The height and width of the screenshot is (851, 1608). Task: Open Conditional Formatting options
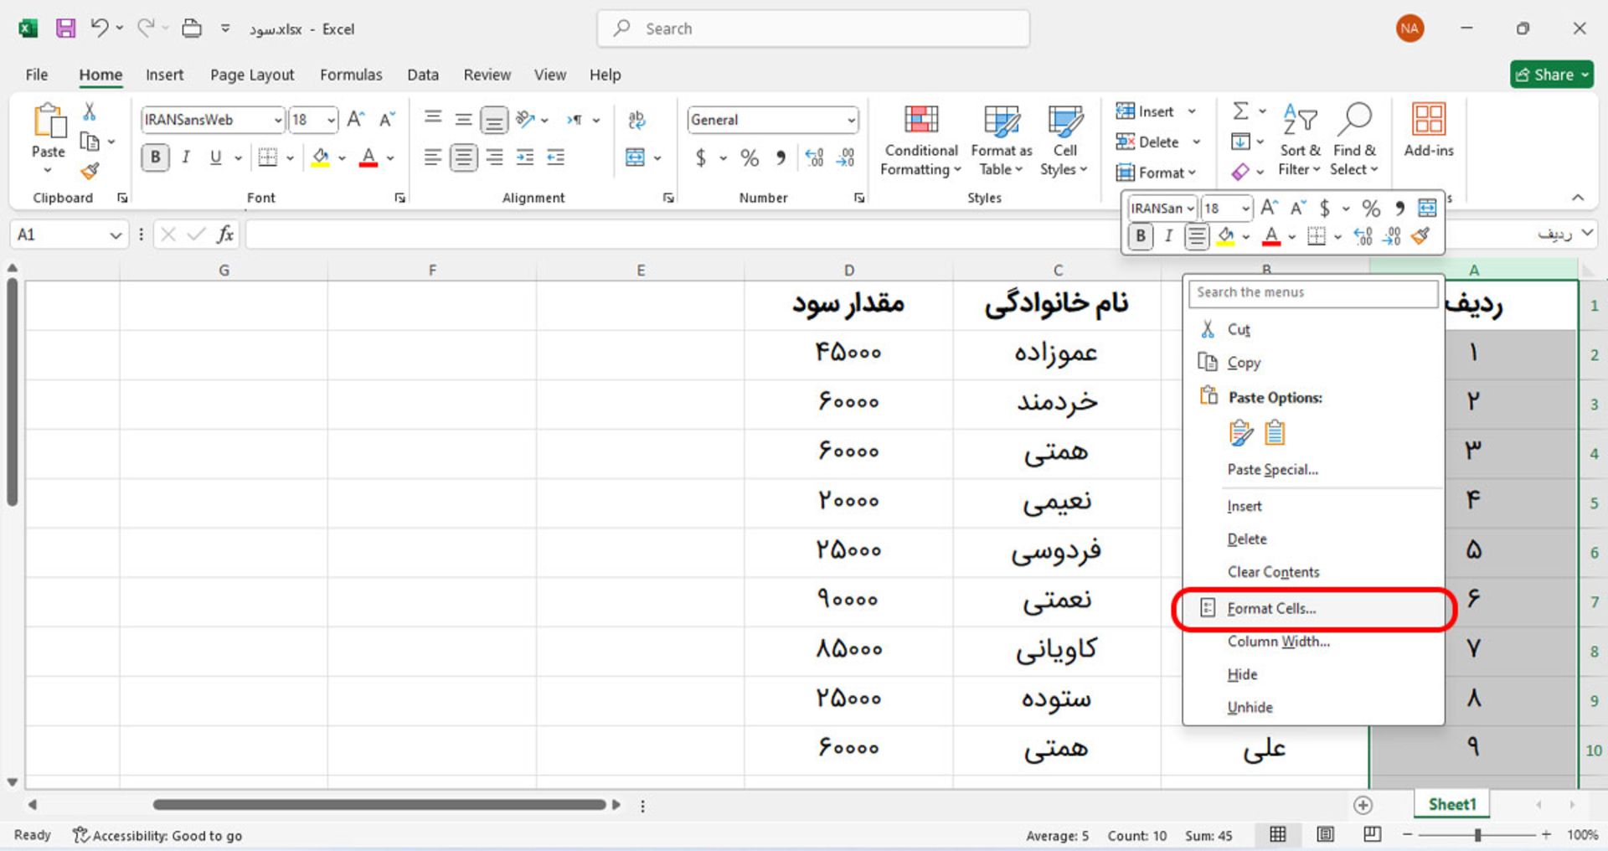coord(920,141)
